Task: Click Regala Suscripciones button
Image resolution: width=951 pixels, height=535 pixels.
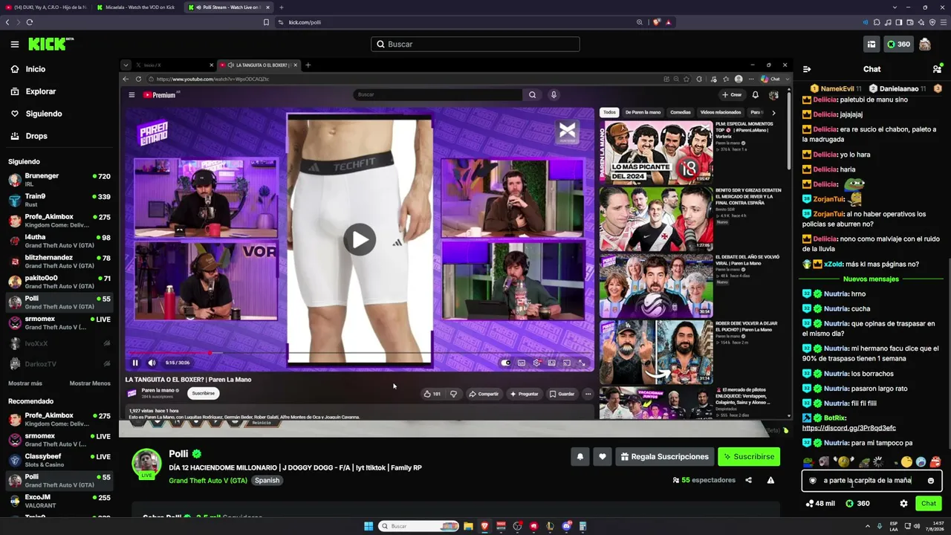Action: coord(664,457)
